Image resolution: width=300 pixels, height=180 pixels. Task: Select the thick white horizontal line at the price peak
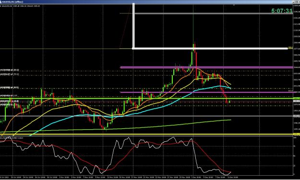pos(210,48)
